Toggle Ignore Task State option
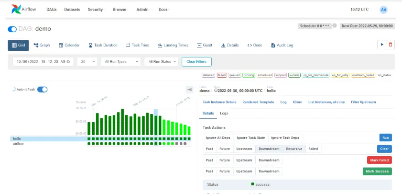This screenshot has height=194, width=402. [251, 138]
